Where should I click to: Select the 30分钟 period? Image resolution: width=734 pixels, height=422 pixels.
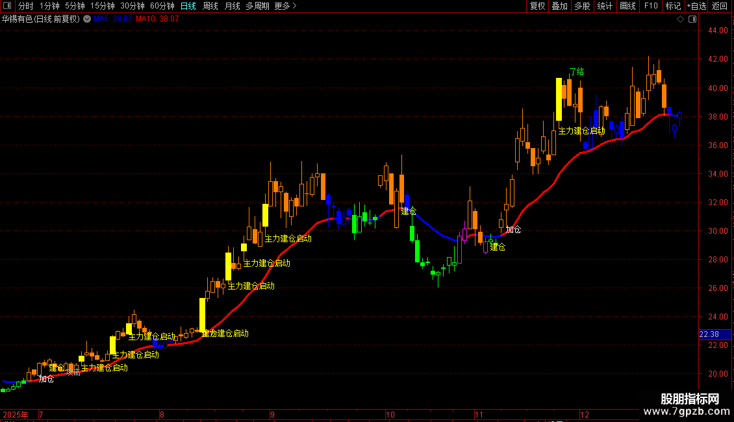pos(133,6)
